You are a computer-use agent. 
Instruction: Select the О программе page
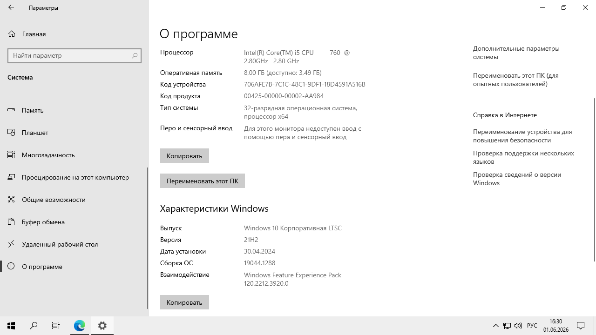pos(74,267)
